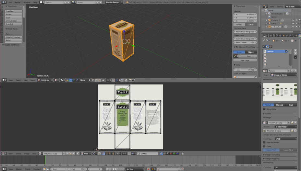Switch preview to Material

click(280, 105)
